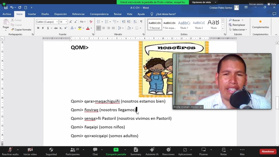Click the bullet list icon
The height and width of the screenshot is (157, 279).
pyautogui.click(x=99, y=22)
